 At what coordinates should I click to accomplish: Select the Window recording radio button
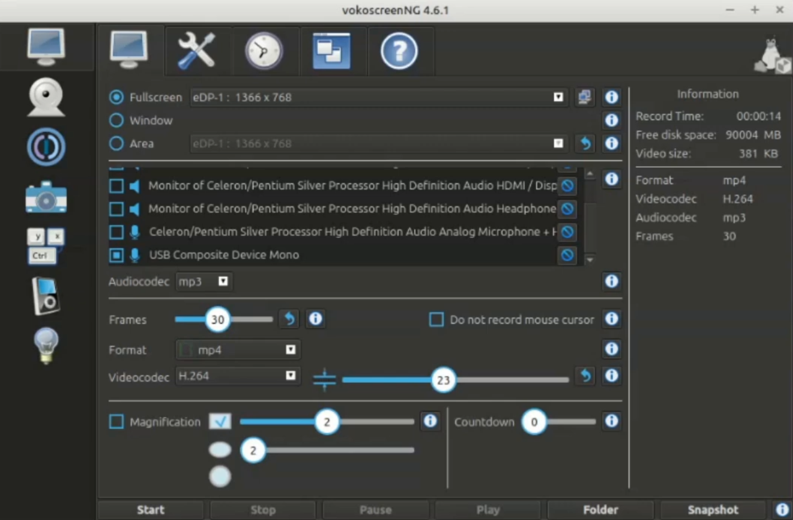[116, 120]
